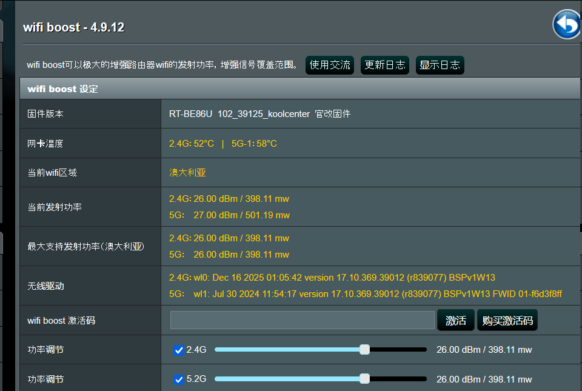Screen dimensions: 582x391
Task: Focus the wifi boost activation code field
Action: [302, 320]
